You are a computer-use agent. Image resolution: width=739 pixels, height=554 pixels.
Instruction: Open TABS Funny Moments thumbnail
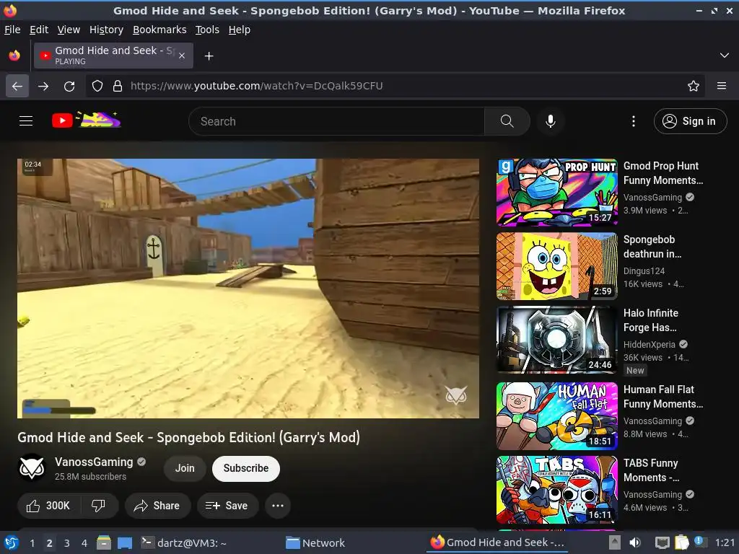556,490
